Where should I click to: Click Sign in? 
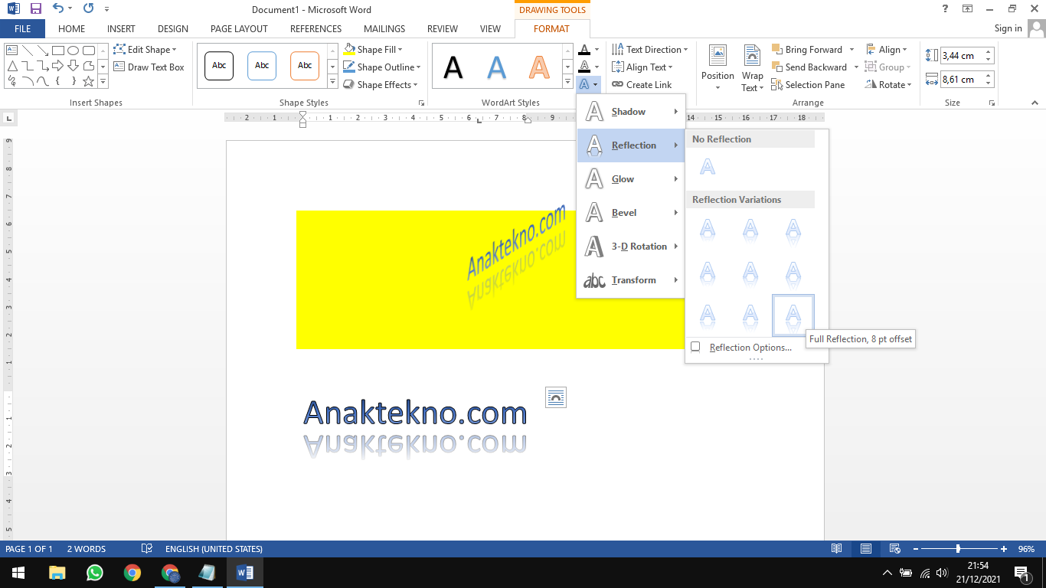point(1008,28)
